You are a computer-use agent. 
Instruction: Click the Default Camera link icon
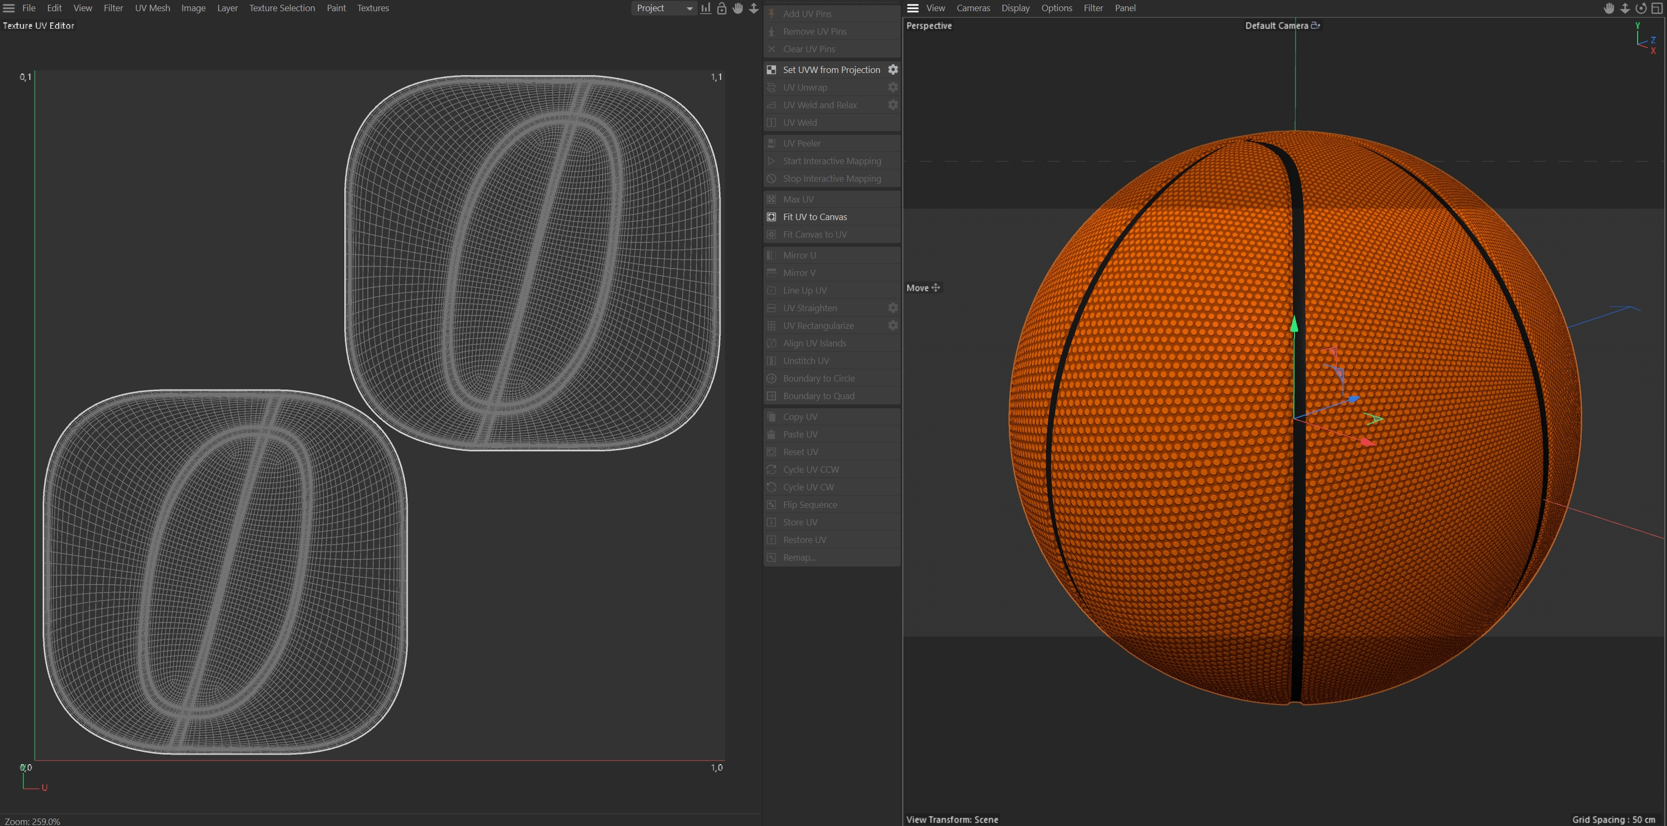1316,25
